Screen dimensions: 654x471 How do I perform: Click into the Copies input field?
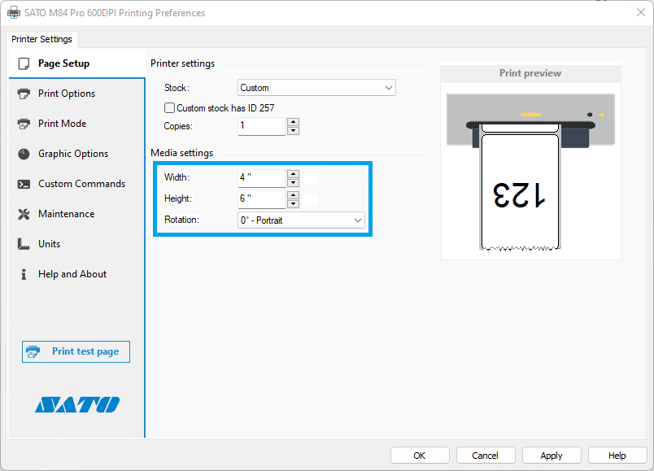[261, 126]
